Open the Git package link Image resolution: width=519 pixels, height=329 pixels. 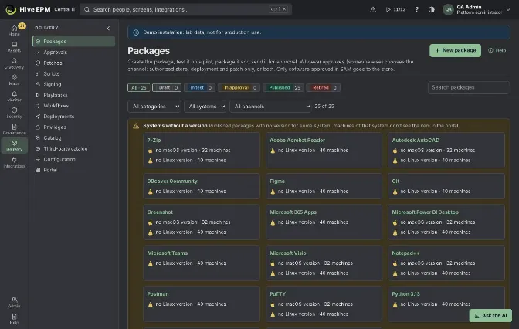tap(395, 181)
